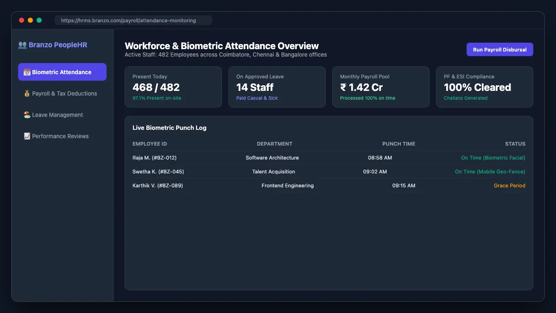
Task: Click the green maximize window dot
Action: (x=39, y=20)
